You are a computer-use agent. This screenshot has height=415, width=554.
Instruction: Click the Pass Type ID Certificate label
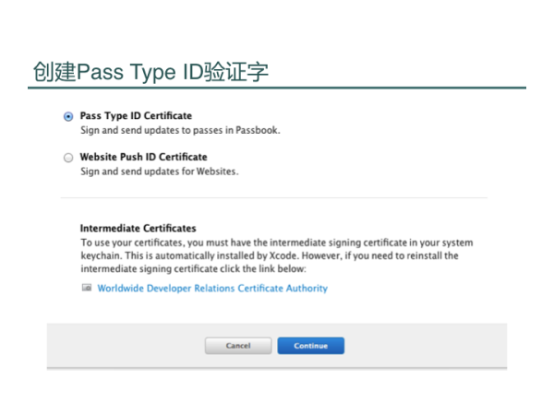point(136,116)
